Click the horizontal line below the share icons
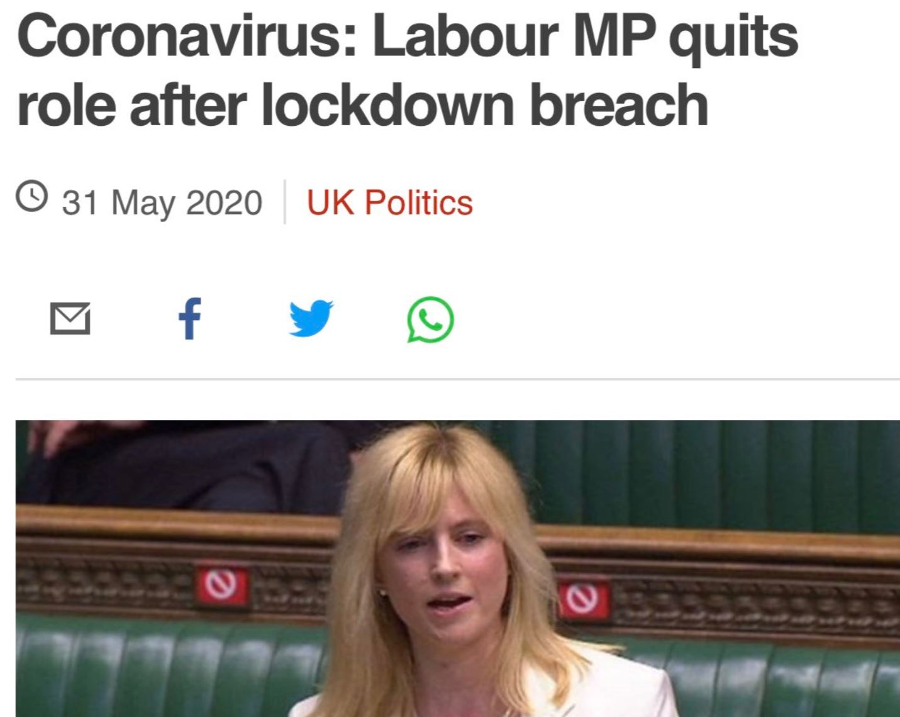This screenshot has width=900, height=717. 458,379
